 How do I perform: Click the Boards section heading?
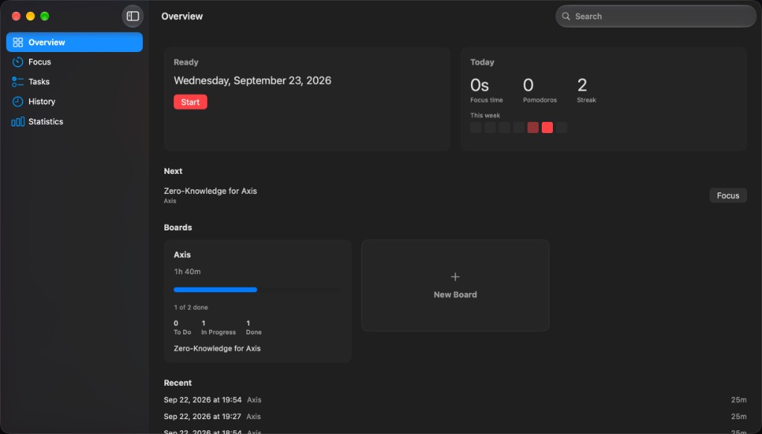click(x=178, y=227)
